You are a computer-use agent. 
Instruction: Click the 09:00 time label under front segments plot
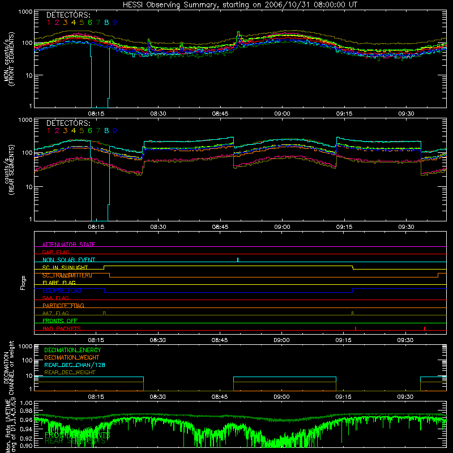pos(282,114)
